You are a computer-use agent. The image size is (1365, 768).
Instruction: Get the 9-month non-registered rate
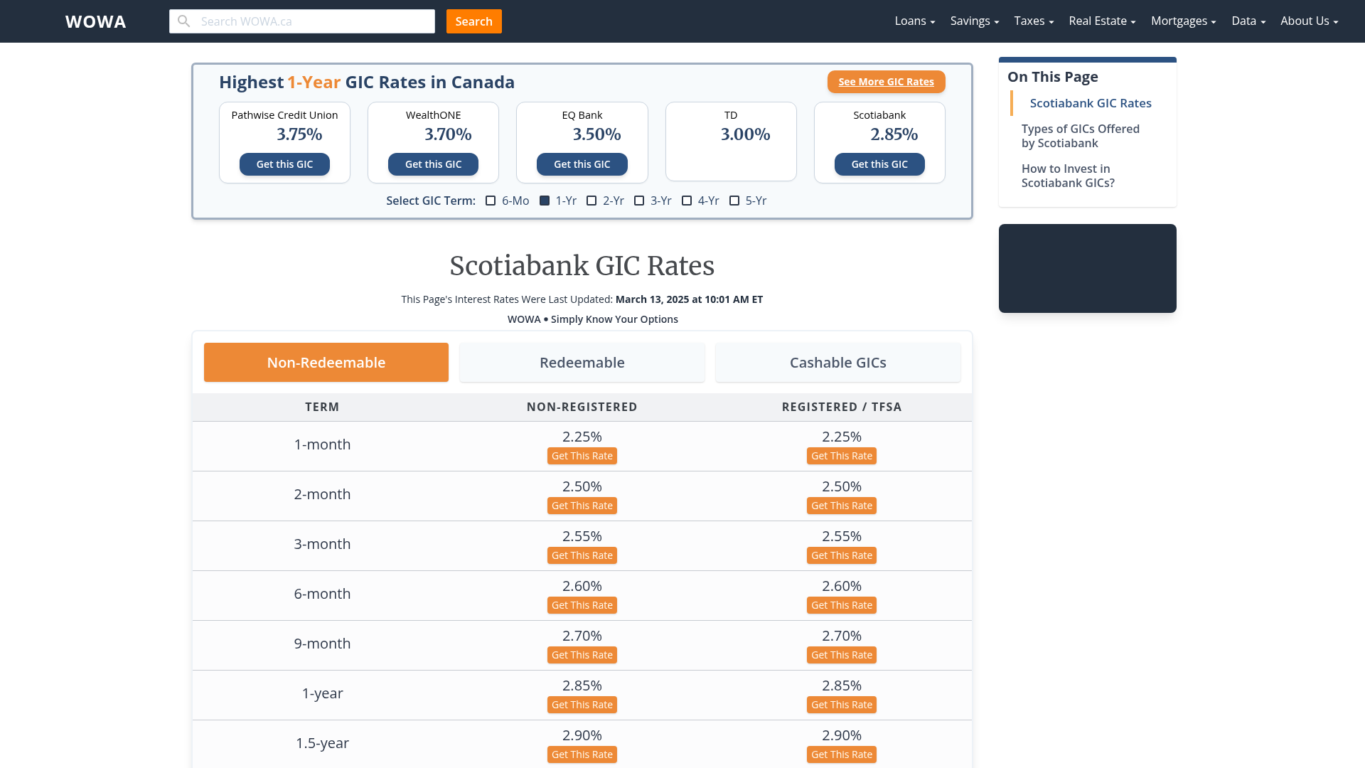tap(582, 655)
